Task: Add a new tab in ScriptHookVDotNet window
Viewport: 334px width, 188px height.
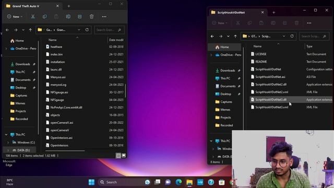Action: point(273,13)
